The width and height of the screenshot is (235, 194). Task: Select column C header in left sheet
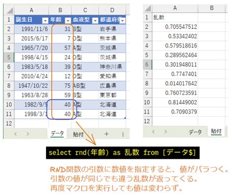85,10
